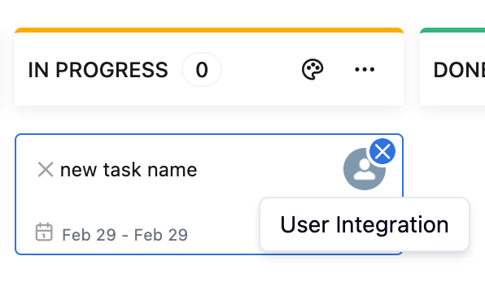
Task: Click the start date Feb 29 on the card
Action: [89, 235]
